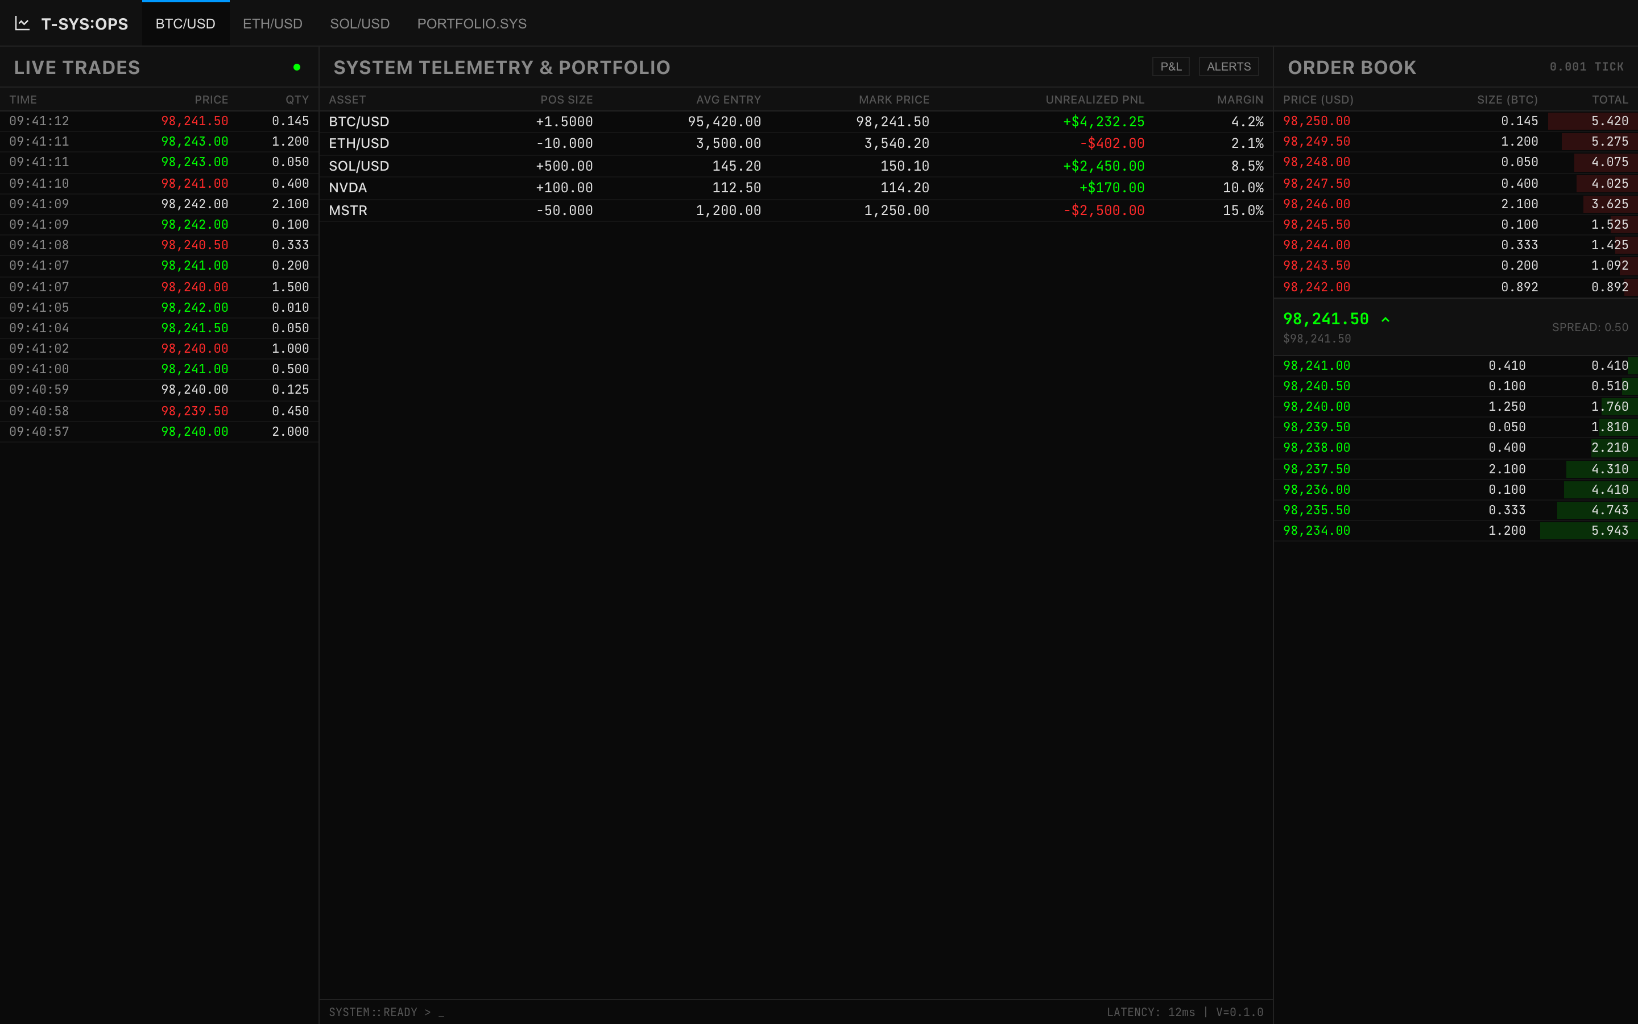This screenshot has width=1638, height=1024.
Task: Open the SOL/USD tab
Action: click(x=359, y=24)
